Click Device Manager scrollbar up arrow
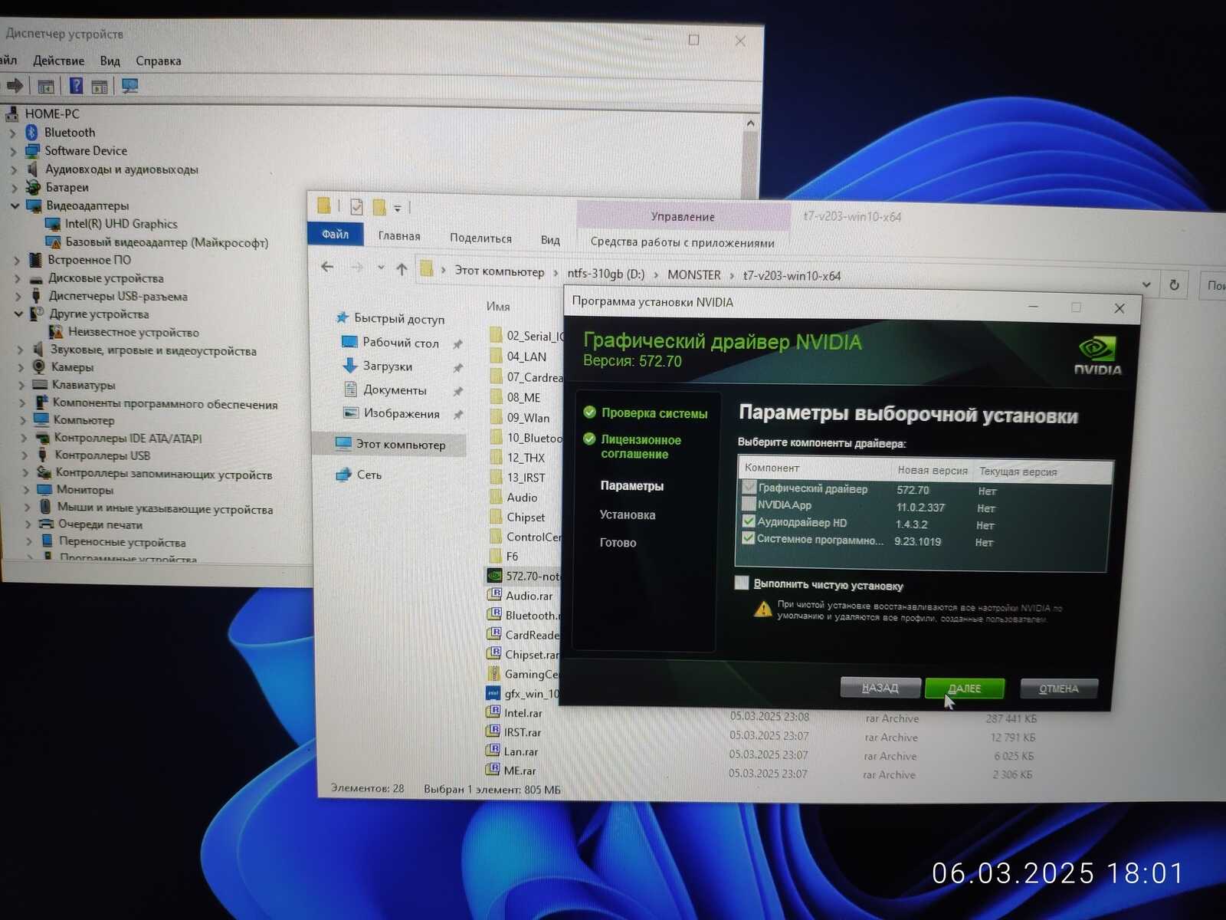 [x=750, y=123]
